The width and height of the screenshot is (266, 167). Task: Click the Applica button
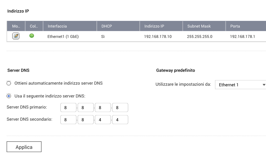coord(24,147)
